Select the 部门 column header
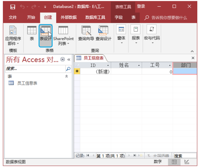201x167 pixels. pos(185,65)
